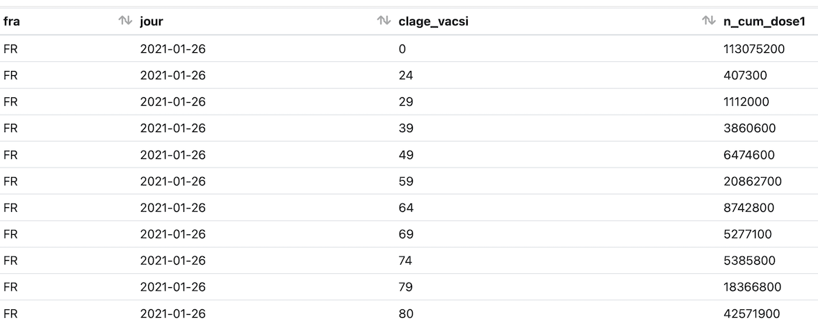Select the cell containing 3860600
The height and width of the screenshot is (326, 818).
point(749,128)
